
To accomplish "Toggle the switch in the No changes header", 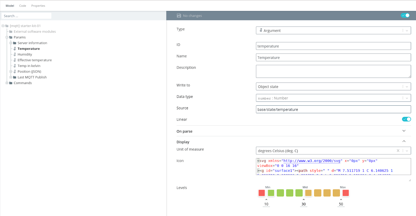I will pos(405,15).
